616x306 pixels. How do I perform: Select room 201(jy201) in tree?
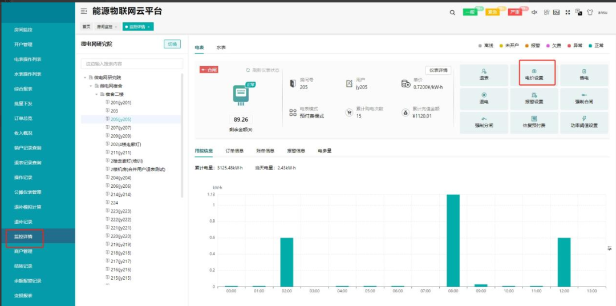click(x=121, y=103)
